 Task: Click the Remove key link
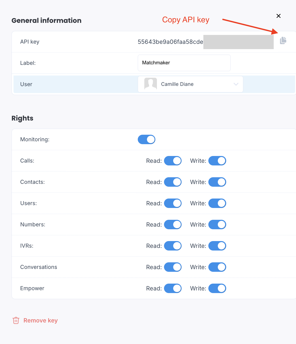tap(41, 320)
